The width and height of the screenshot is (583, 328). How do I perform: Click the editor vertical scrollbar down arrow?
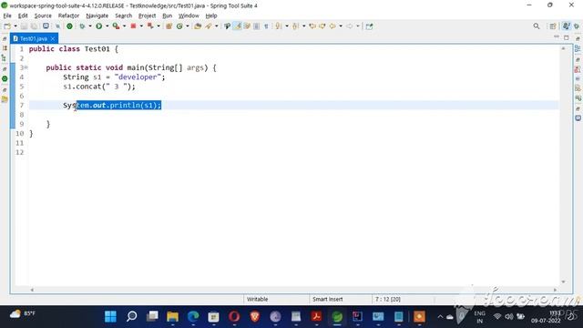coord(563,282)
